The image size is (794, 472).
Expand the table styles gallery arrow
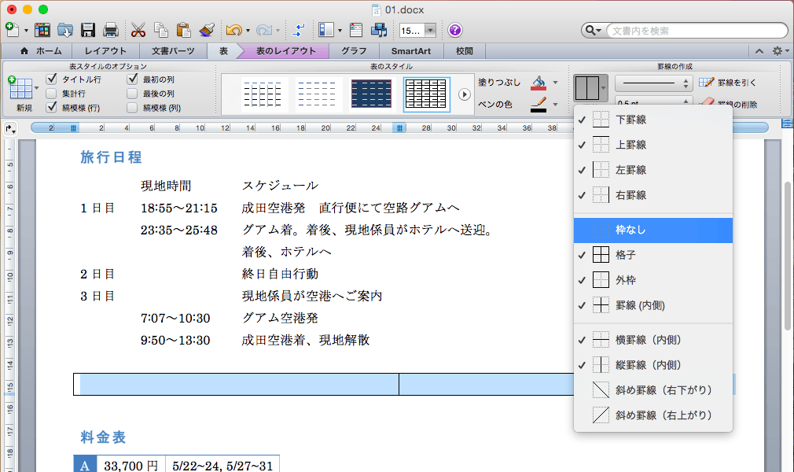tap(465, 94)
